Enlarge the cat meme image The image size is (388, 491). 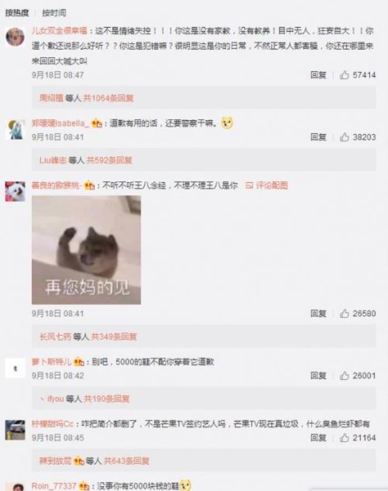point(86,249)
